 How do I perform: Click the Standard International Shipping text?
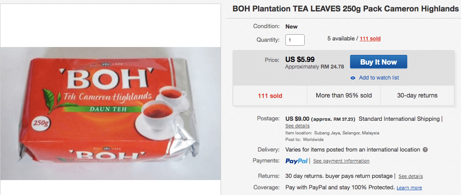(x=399, y=119)
